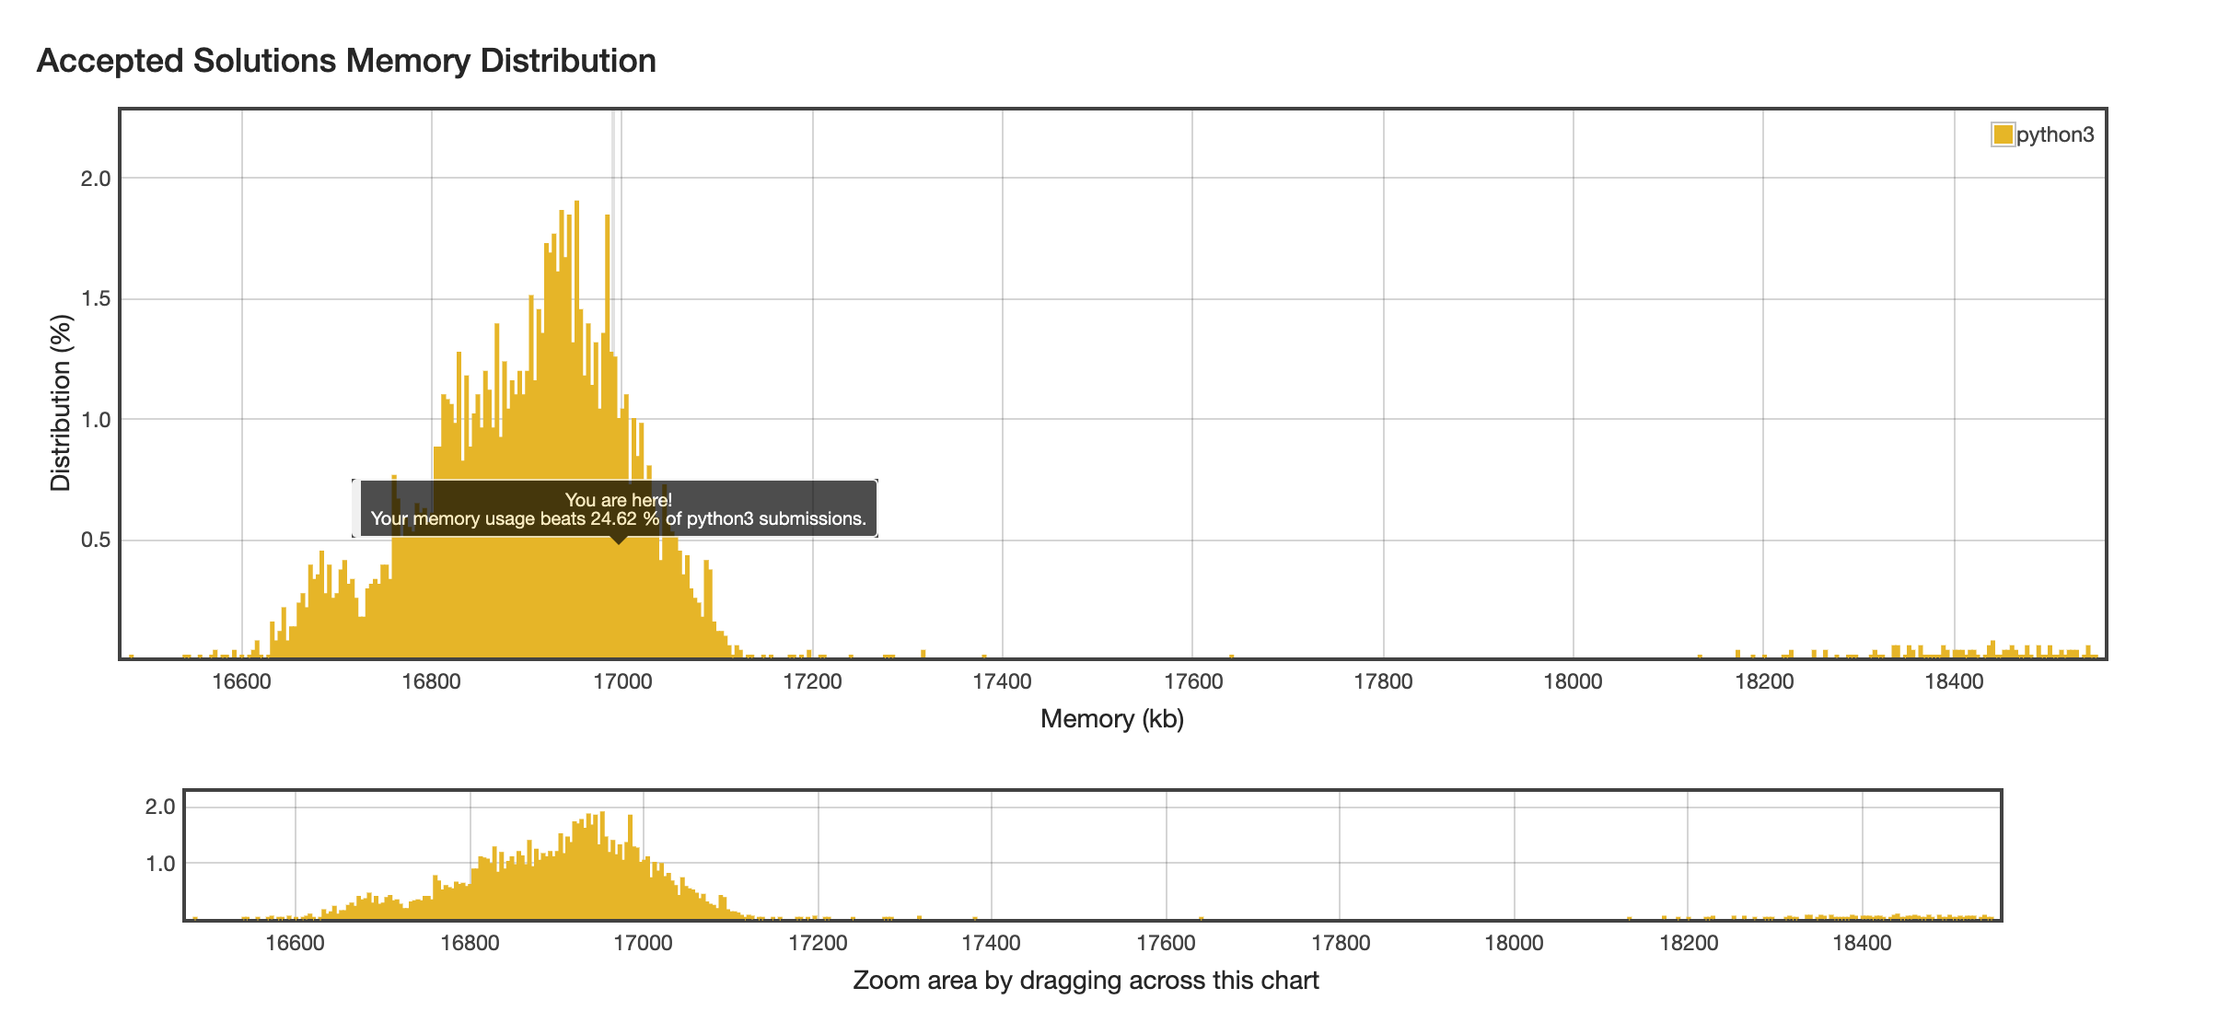Click the 17600 x-axis label on main chart
Image resolution: width=2230 pixels, height=1011 pixels.
click(x=1192, y=681)
